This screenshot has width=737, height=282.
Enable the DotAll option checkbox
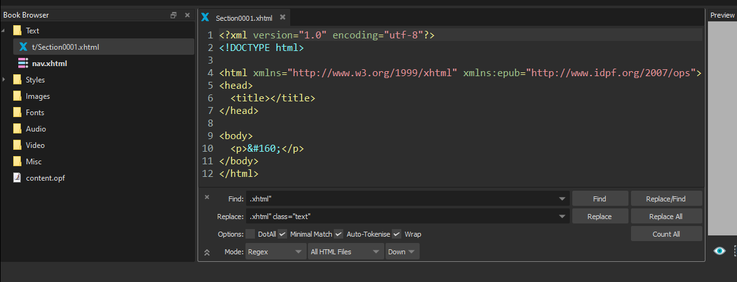pyautogui.click(x=251, y=234)
